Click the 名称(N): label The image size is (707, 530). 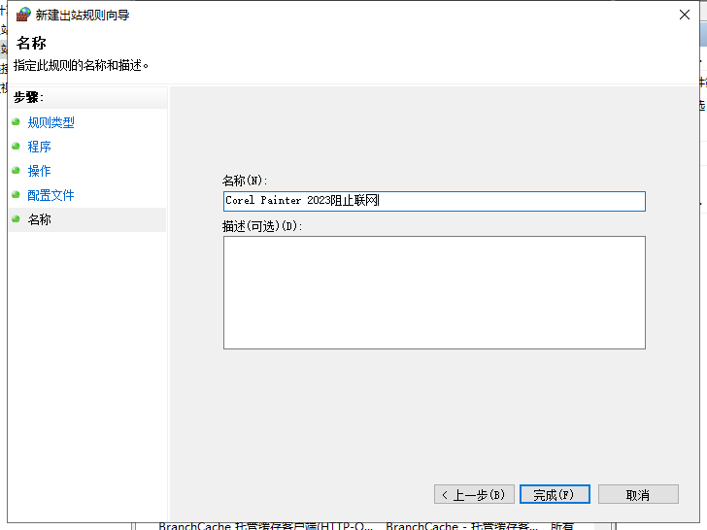click(x=245, y=181)
